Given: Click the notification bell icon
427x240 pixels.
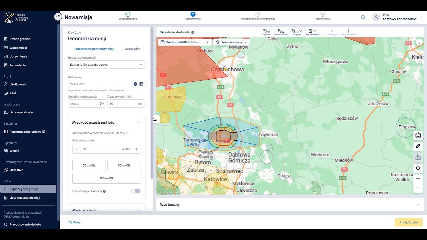Looking at the screenshot, I should pyautogui.click(x=363, y=17).
